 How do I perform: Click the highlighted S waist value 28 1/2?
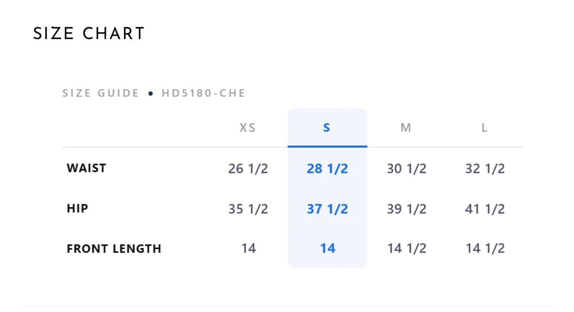[x=327, y=169]
